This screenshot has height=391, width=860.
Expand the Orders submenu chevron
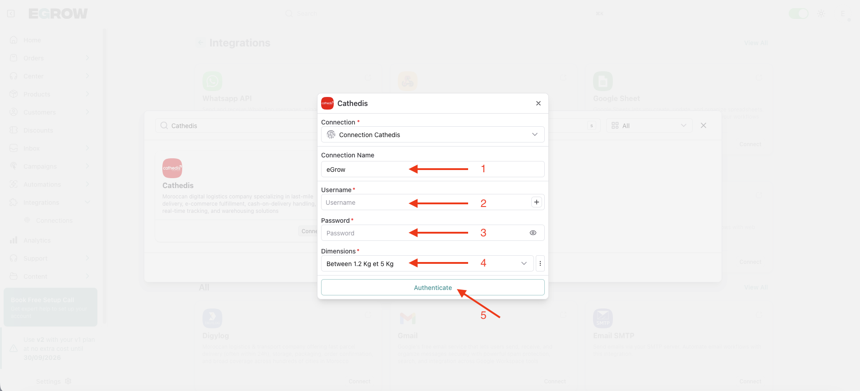coord(87,58)
